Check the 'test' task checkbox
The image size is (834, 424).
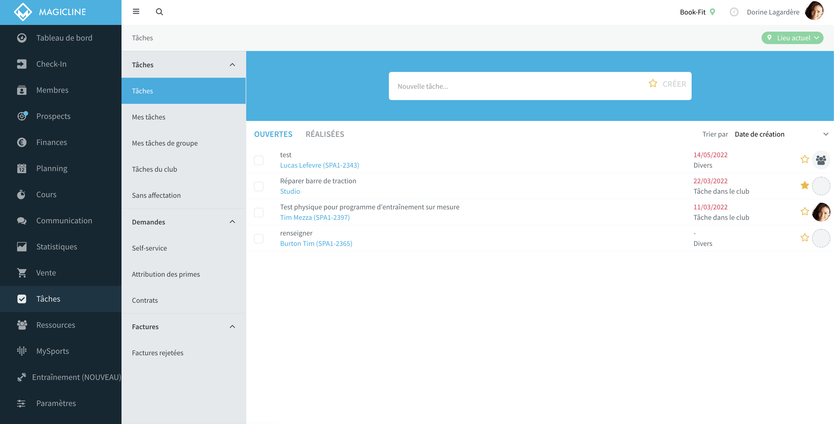(259, 160)
